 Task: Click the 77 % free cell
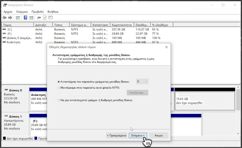pyautogui.click(x=155, y=34)
